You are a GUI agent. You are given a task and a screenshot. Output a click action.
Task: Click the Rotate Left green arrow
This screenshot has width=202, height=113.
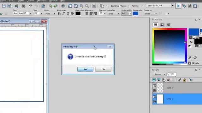(x=50, y=6)
